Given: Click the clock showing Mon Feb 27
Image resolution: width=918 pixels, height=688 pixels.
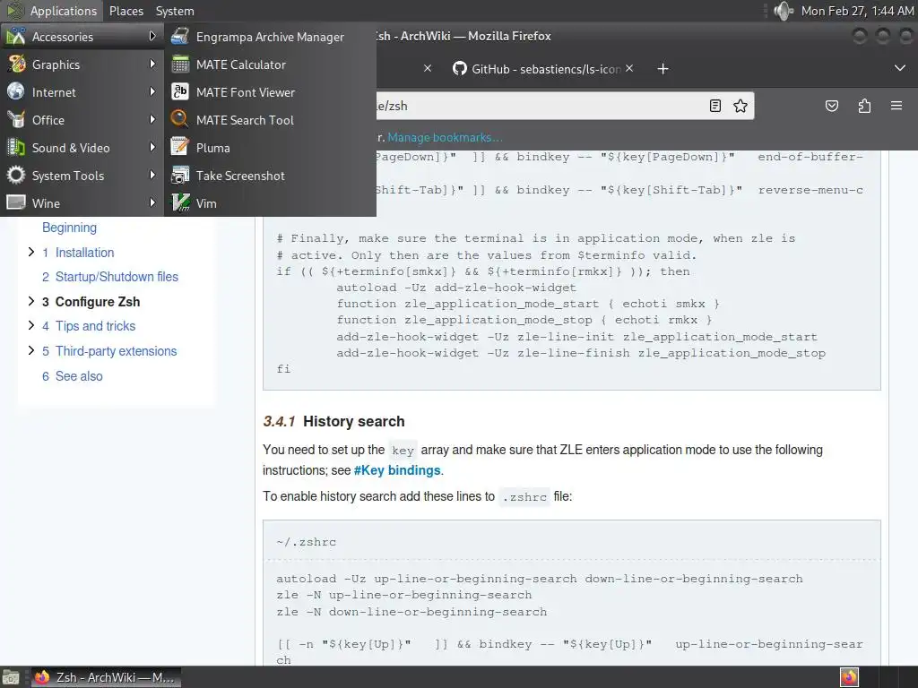Looking at the screenshot, I should point(857,11).
